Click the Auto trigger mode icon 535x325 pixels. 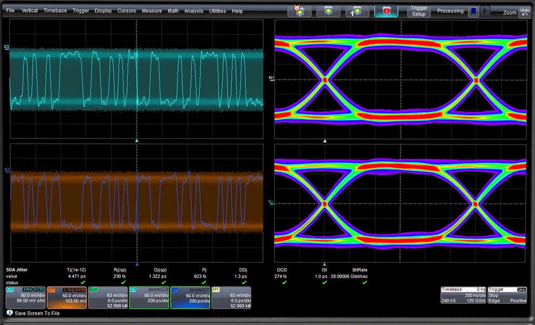click(299, 10)
